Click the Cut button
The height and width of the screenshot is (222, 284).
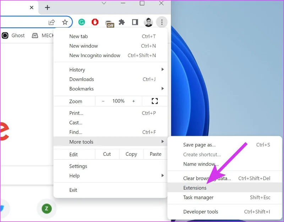(107, 154)
